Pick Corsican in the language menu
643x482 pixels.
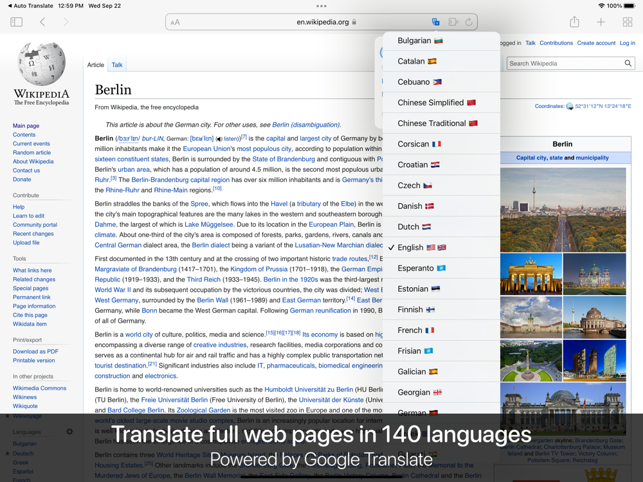441,144
